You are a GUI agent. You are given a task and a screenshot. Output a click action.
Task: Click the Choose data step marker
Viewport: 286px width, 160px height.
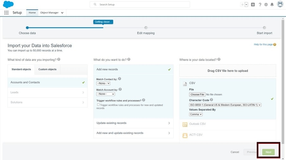click(x=27, y=28)
